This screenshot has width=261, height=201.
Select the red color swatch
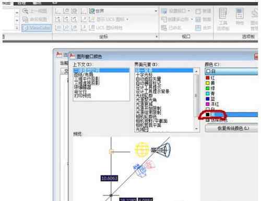tap(208, 78)
